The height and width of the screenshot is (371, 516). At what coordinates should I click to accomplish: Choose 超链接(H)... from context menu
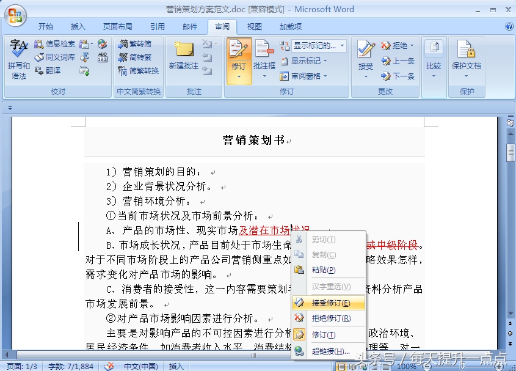click(x=329, y=351)
